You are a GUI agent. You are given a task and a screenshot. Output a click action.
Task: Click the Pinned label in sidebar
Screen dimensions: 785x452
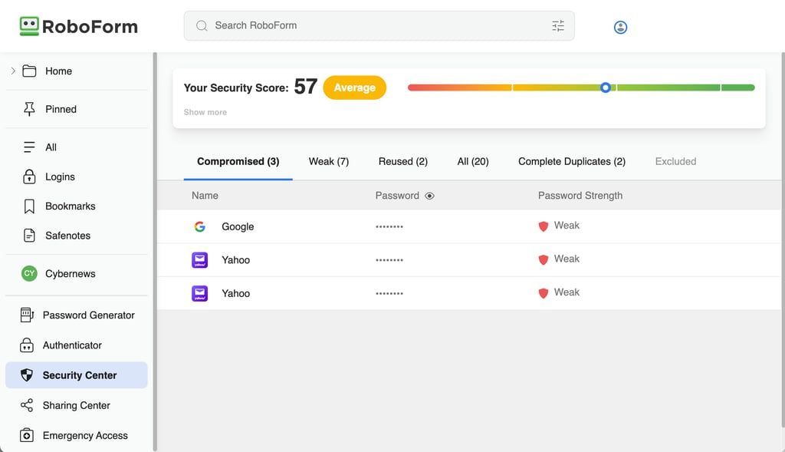(61, 109)
